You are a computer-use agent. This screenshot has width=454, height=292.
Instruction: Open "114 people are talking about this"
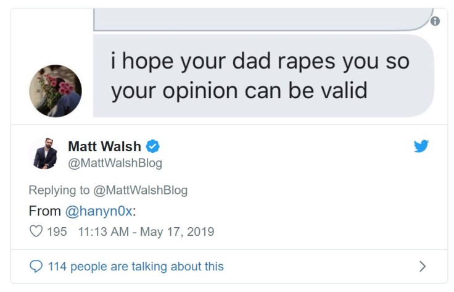point(135,266)
